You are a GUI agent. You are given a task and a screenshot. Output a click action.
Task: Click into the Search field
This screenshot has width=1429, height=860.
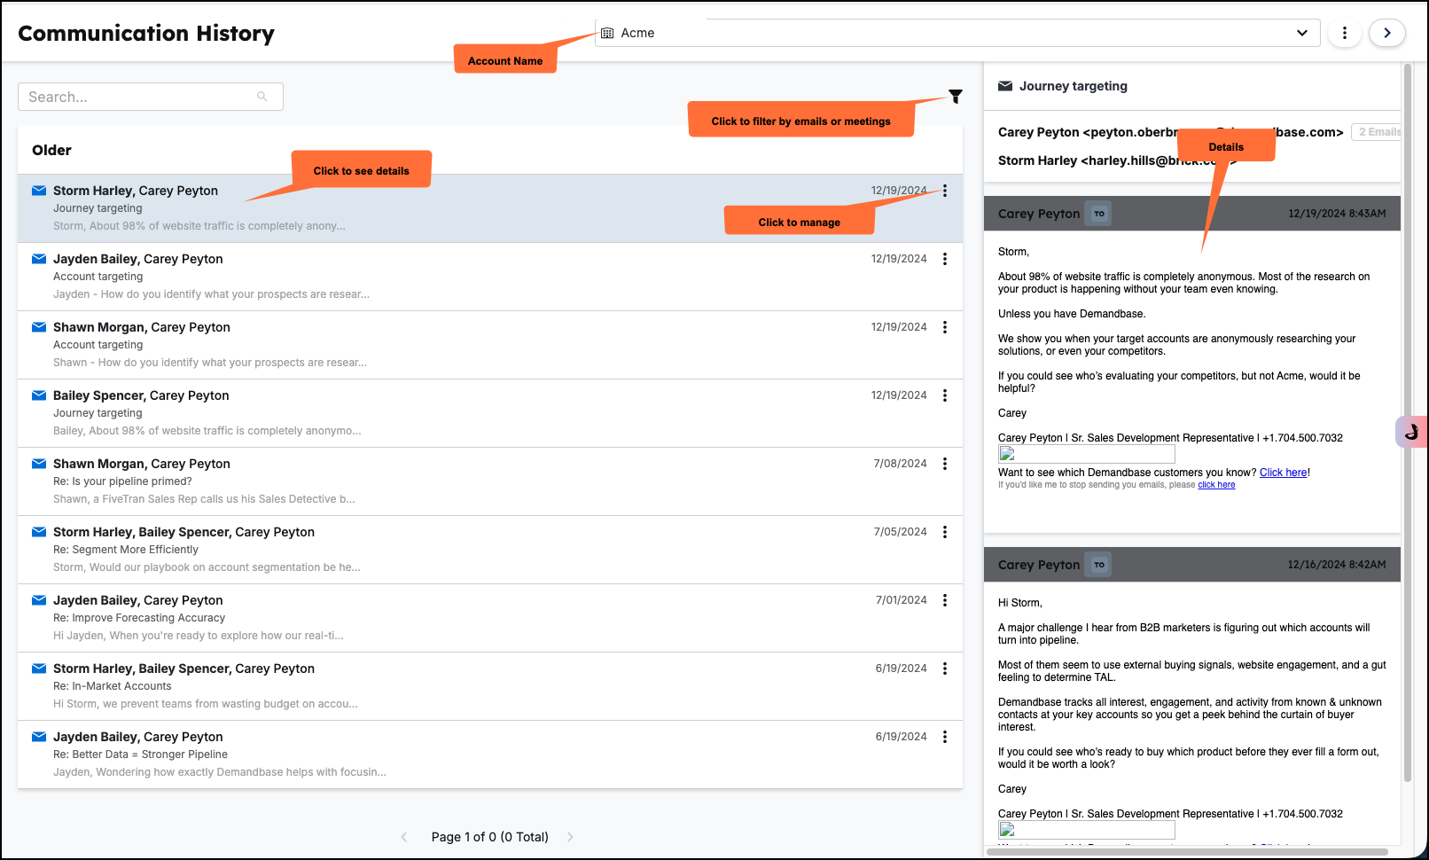151,97
